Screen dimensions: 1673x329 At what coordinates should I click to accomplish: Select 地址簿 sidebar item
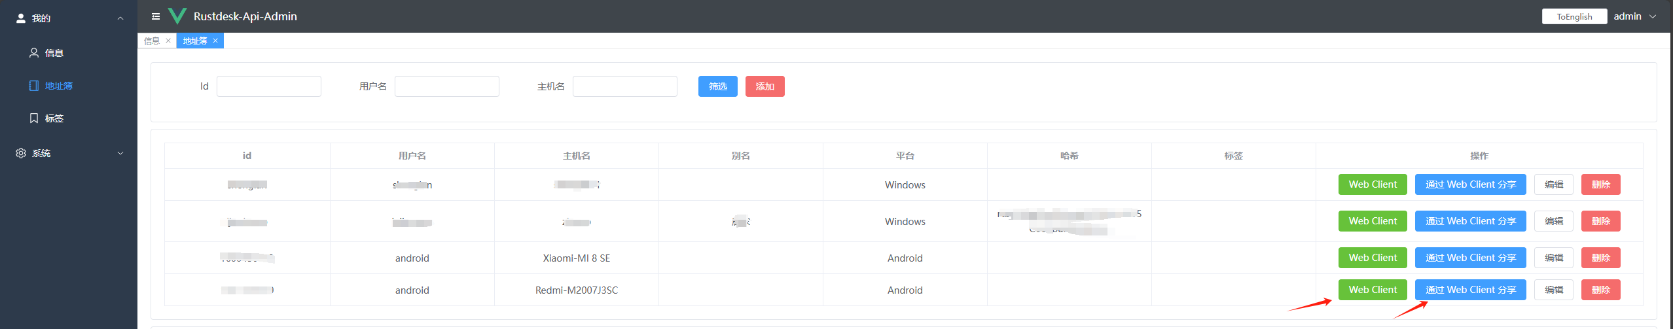tap(58, 86)
